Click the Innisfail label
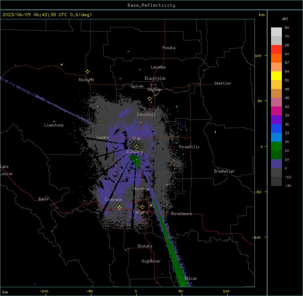 coord(146,115)
